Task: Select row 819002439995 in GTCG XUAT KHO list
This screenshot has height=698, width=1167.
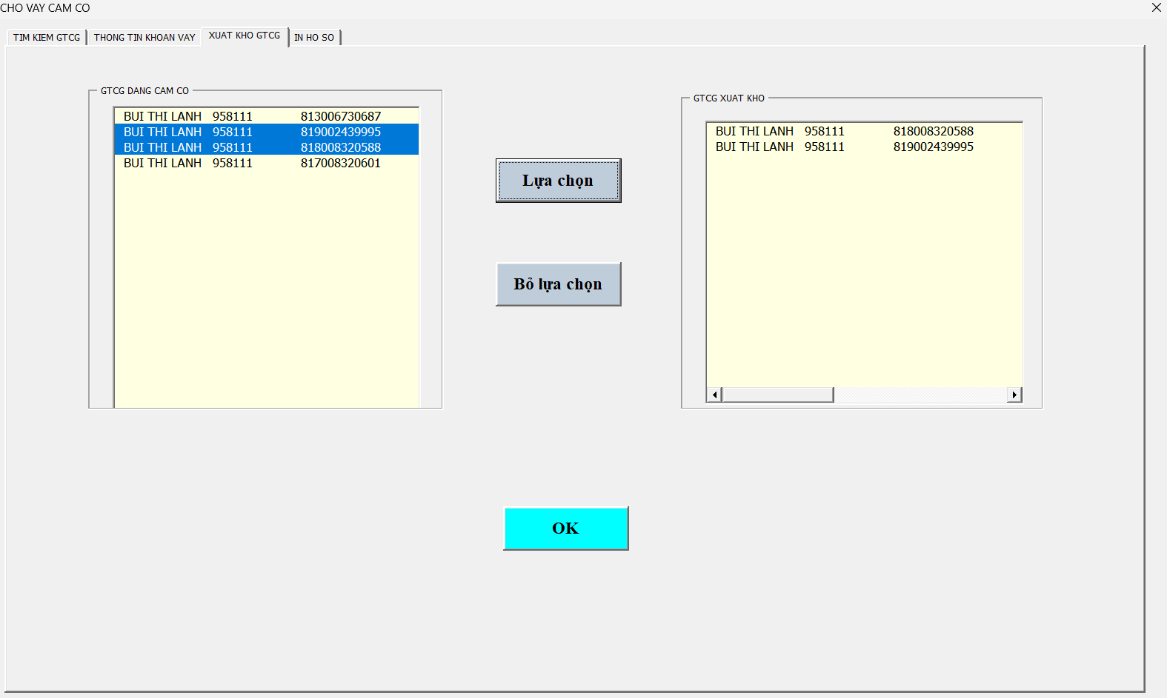Action: (865, 147)
